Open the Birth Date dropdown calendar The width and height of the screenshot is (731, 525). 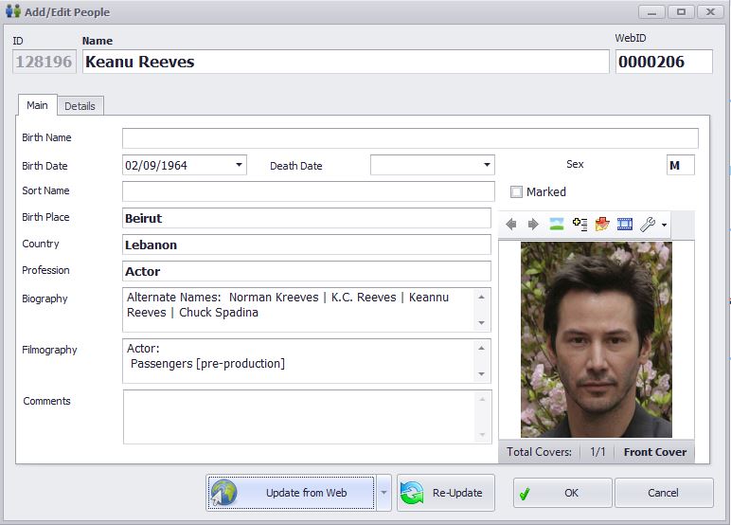tap(239, 166)
